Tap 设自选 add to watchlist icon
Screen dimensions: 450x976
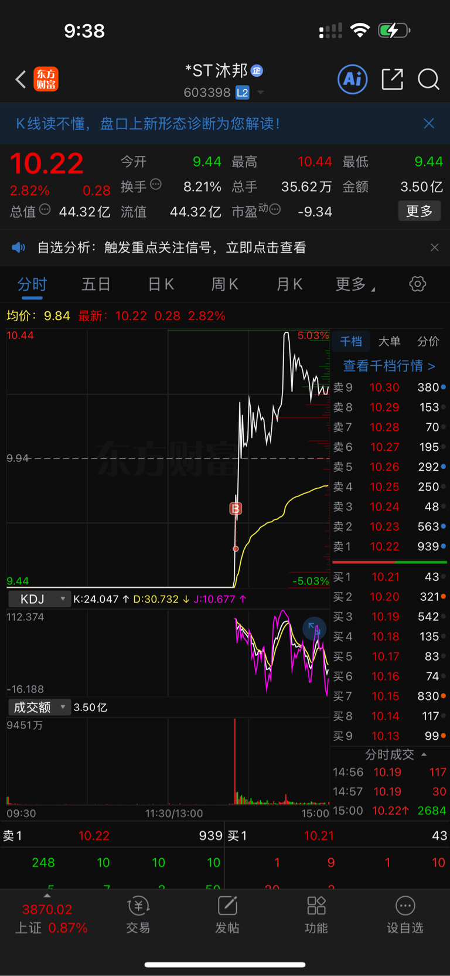pyautogui.click(x=405, y=914)
